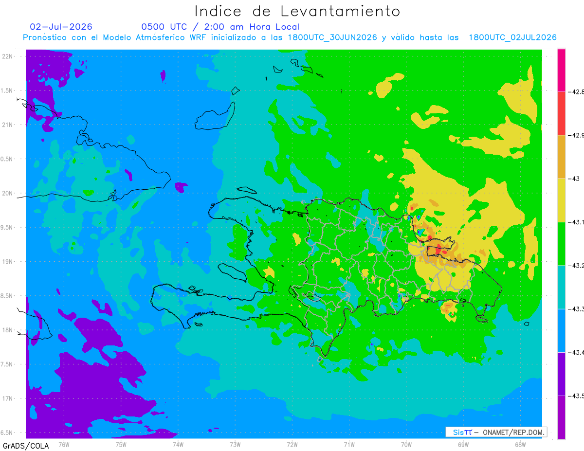Click the '75W' longitude label
Viewport: 584px width, 451px height.
click(121, 444)
